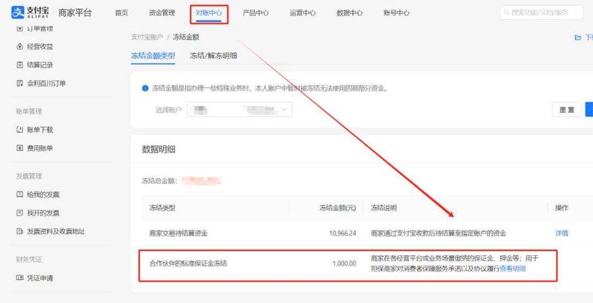This screenshot has height=303, width=593.
Task: Click the 费用账单 sidebar icon
Action: (x=19, y=148)
